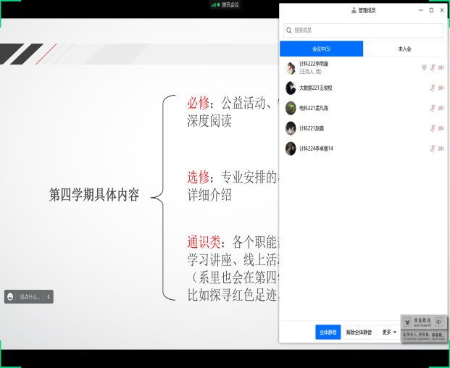Toggle microphone mute for 计科224李卓睿14
The height and width of the screenshot is (368, 450).
pos(433,149)
